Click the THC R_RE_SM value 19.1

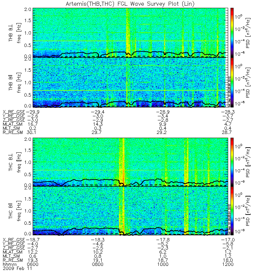[x=98, y=260]
